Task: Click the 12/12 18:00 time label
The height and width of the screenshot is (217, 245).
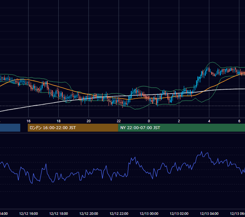Action: [59, 213]
